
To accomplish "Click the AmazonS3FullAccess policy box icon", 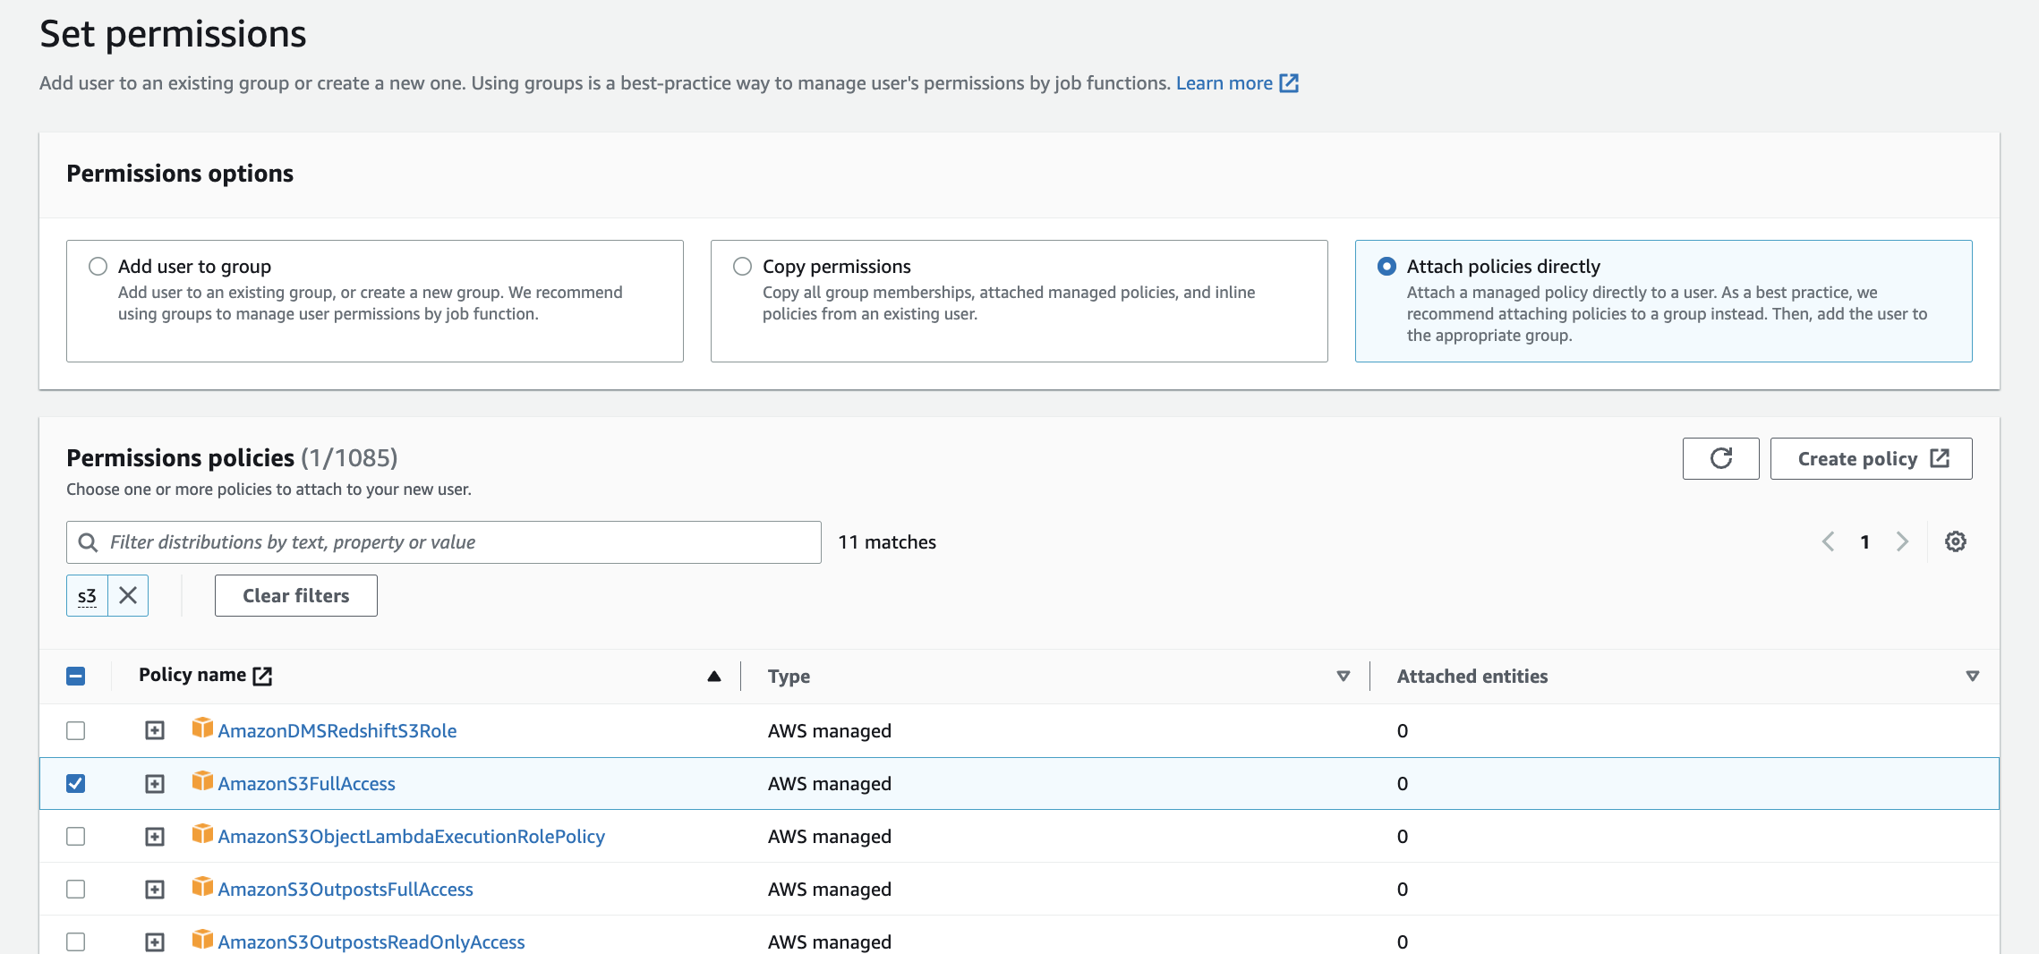I will [202, 781].
